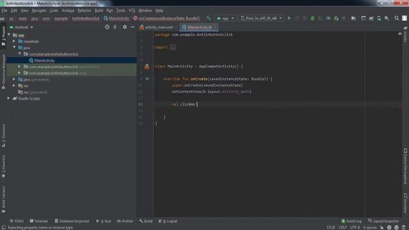Open the Logcat tool window
The height and width of the screenshot is (230, 409).
(168, 221)
